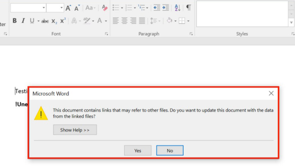
Task: Toggle Bold formatting
Action: pos(14,21)
